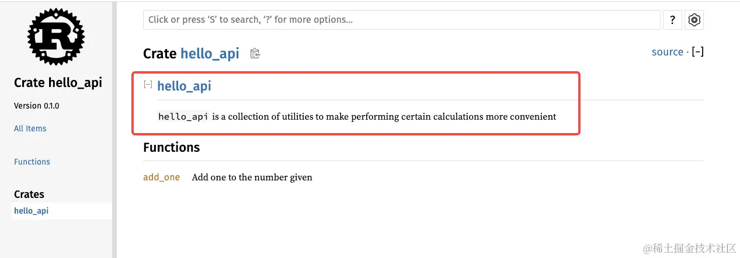Click the "Crate hello_api" sidebar heading

58,83
